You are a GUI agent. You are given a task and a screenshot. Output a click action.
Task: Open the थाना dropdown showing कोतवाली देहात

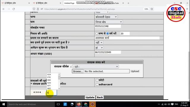coord(106,17)
